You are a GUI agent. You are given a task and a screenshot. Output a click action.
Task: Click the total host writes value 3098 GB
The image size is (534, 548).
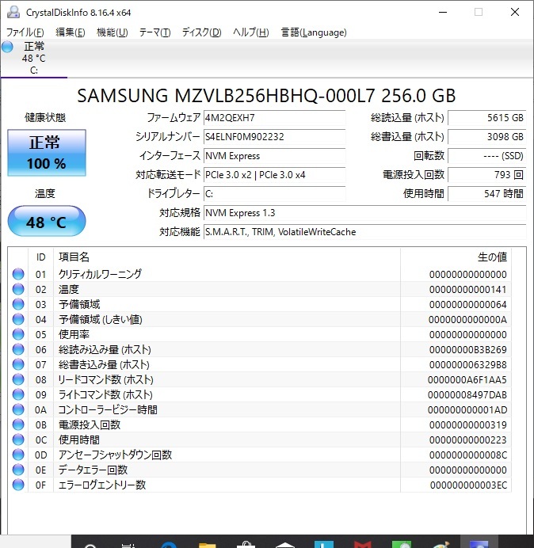click(486, 137)
